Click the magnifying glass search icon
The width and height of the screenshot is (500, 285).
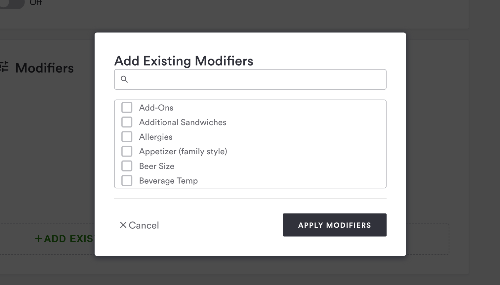(124, 79)
